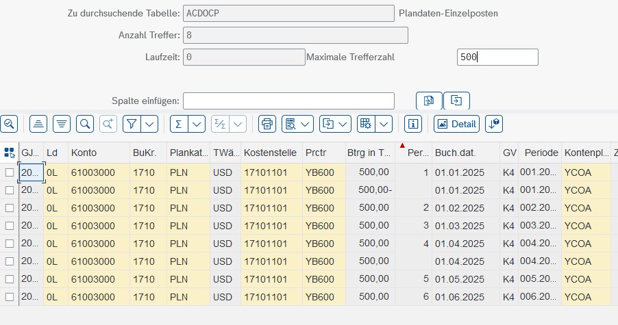
Task: Open the sum total dropdown arrow
Action: [196, 124]
